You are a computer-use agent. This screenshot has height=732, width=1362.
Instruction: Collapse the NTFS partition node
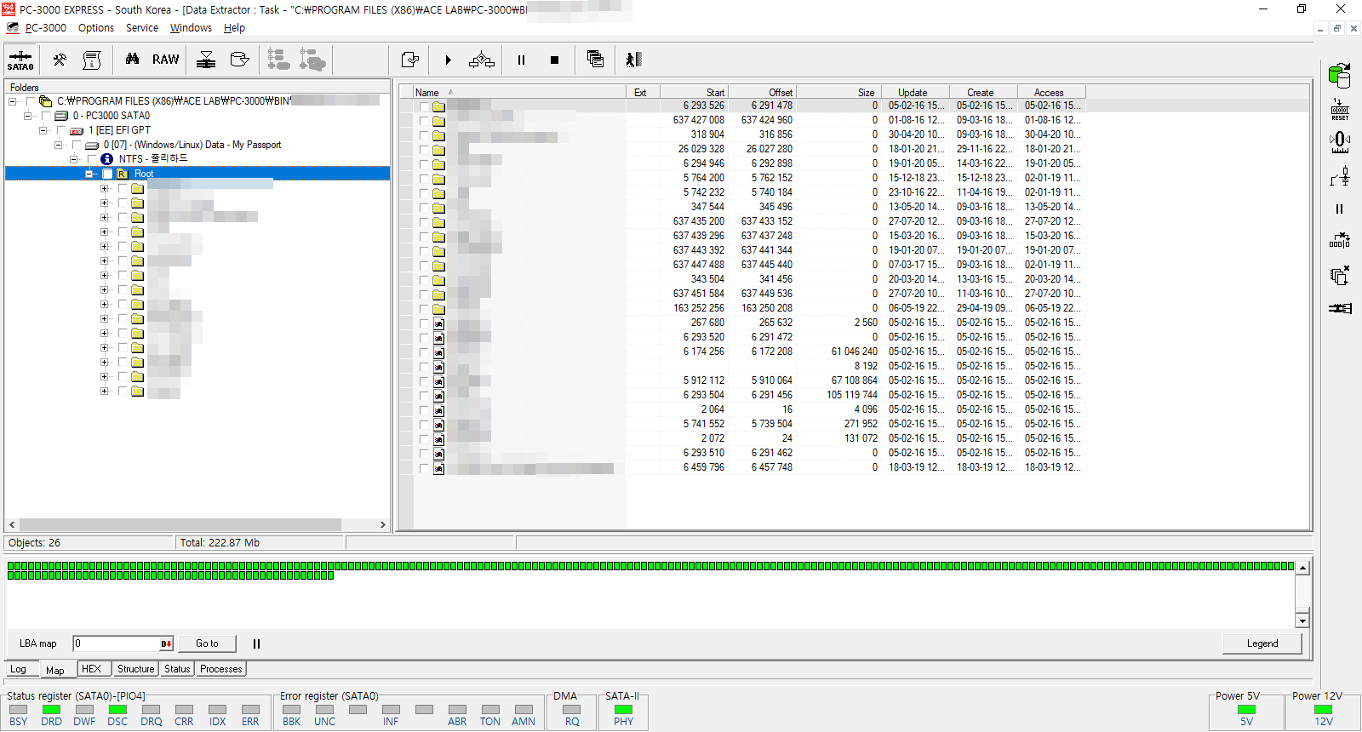pyautogui.click(x=74, y=159)
